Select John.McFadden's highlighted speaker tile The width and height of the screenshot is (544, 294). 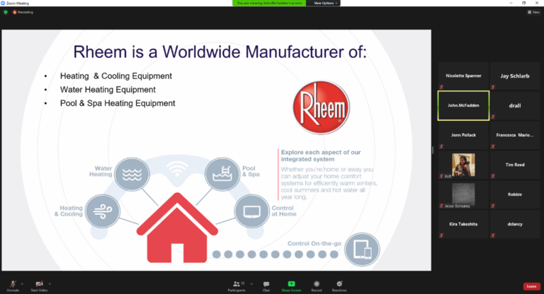[x=463, y=105]
